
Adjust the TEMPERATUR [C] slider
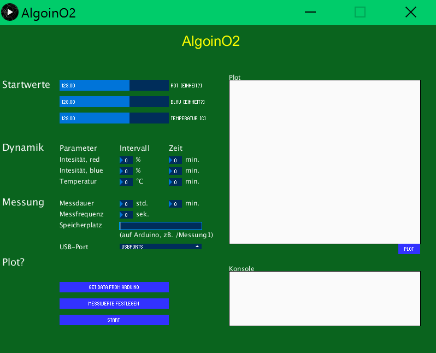(114, 118)
